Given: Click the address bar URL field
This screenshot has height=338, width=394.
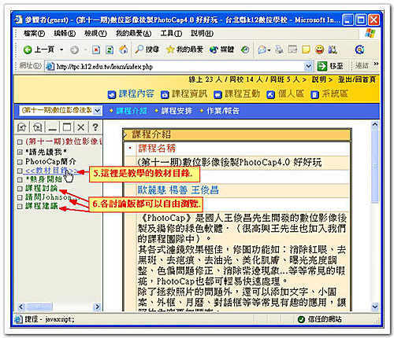Looking at the screenshot, I should [175, 66].
